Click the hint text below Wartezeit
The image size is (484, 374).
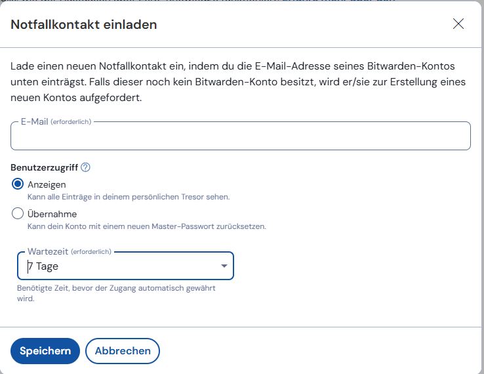click(115, 293)
